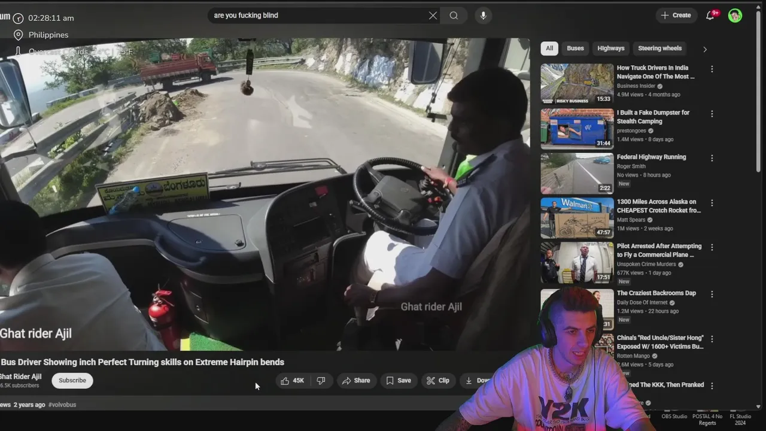Select the Steering wheels filter chip
Screen dimensions: 766x431
[x=659, y=48]
